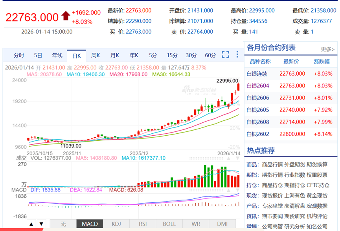Switch to the 分时 time-share chart tab

coord(19,55)
